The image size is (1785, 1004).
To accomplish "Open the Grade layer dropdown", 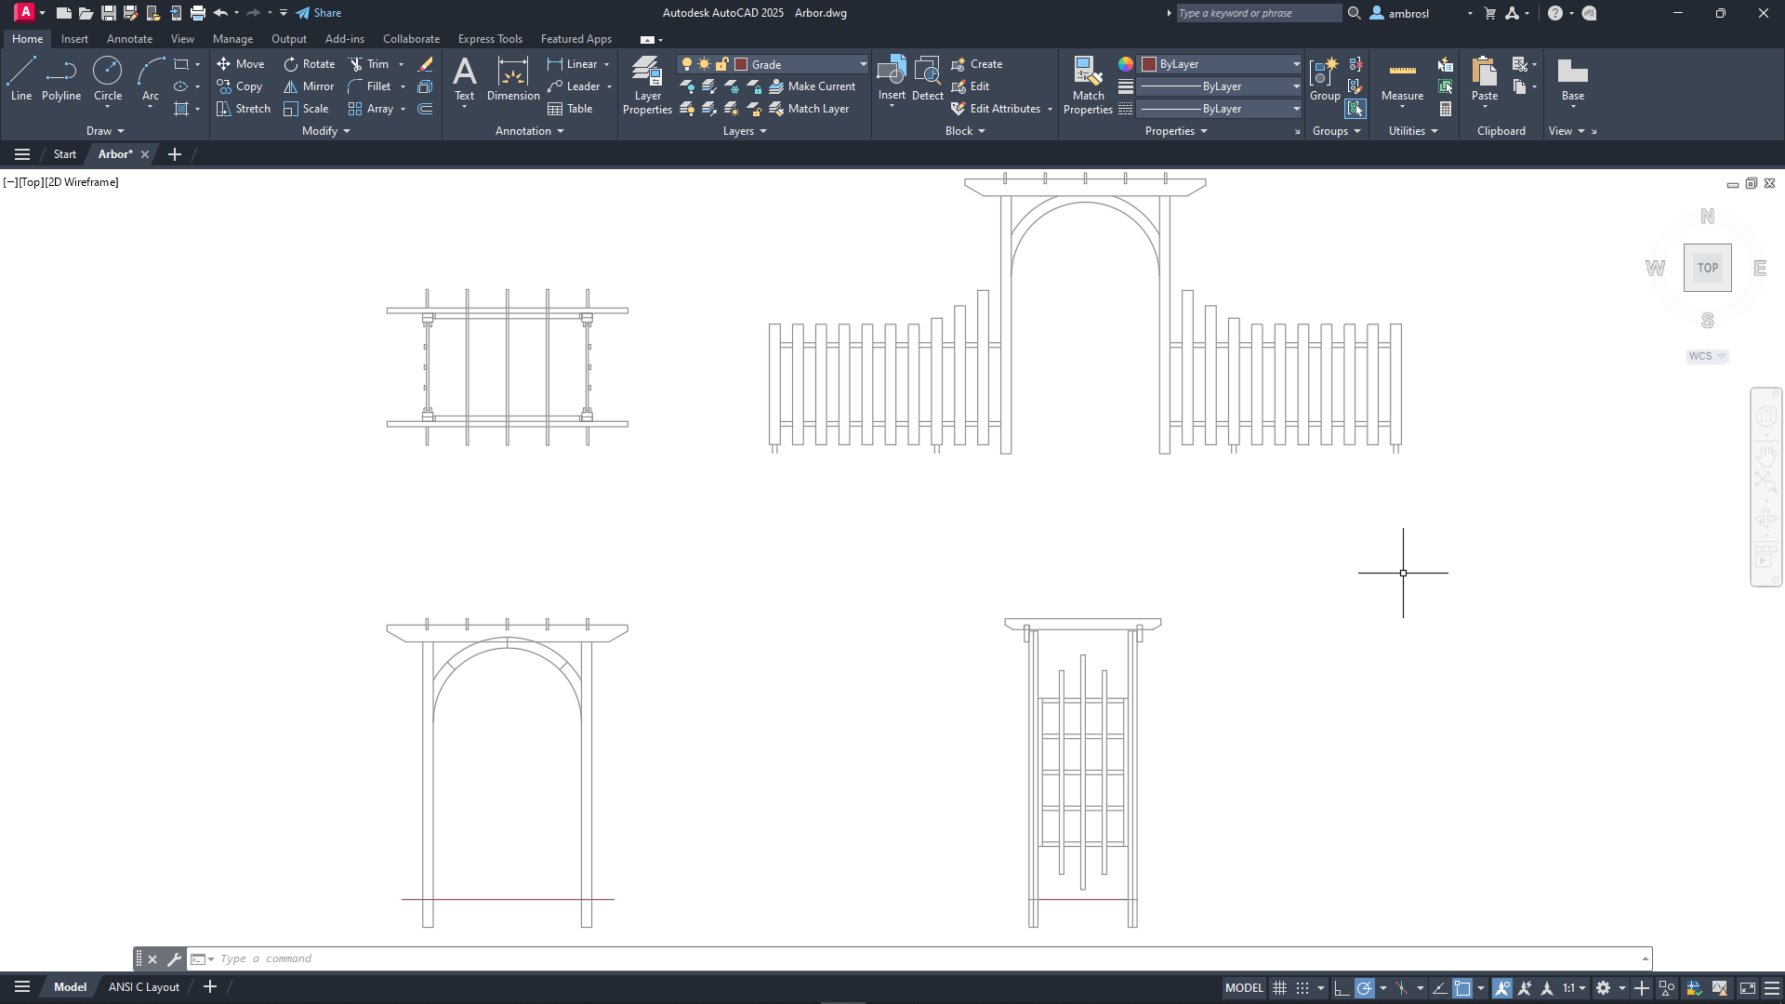I will [863, 64].
